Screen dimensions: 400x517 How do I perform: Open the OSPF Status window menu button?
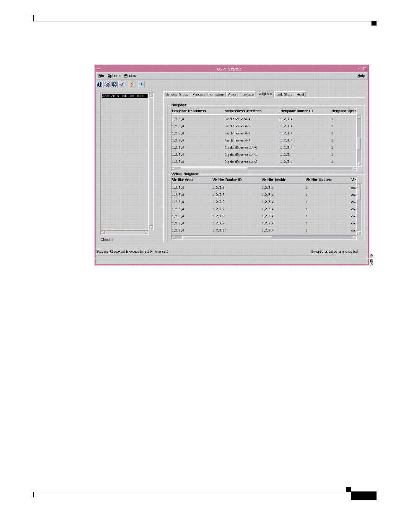pos(98,69)
